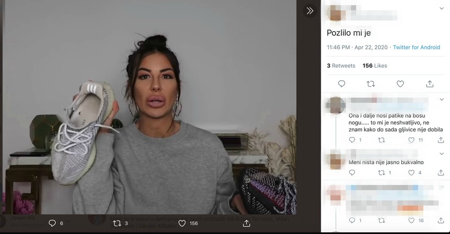
Task: Expand options for the 'Meni nista nije jasno' reply
Action: [x=442, y=154]
